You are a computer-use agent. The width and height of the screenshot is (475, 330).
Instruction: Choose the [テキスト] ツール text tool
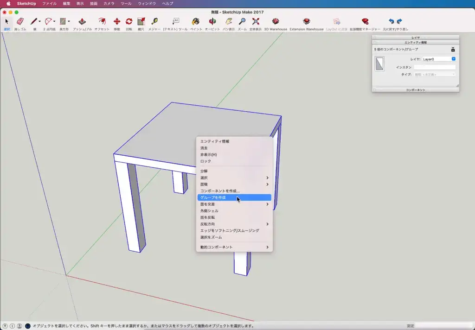(175, 21)
